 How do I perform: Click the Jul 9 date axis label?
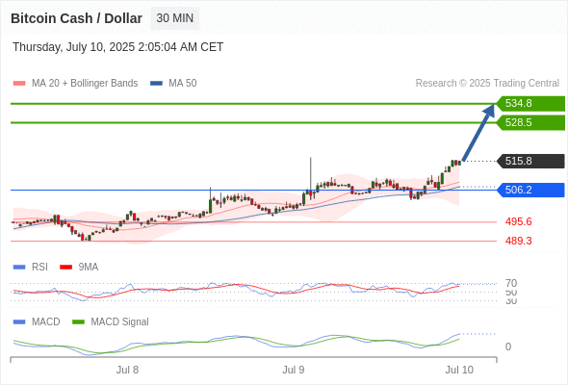click(294, 371)
